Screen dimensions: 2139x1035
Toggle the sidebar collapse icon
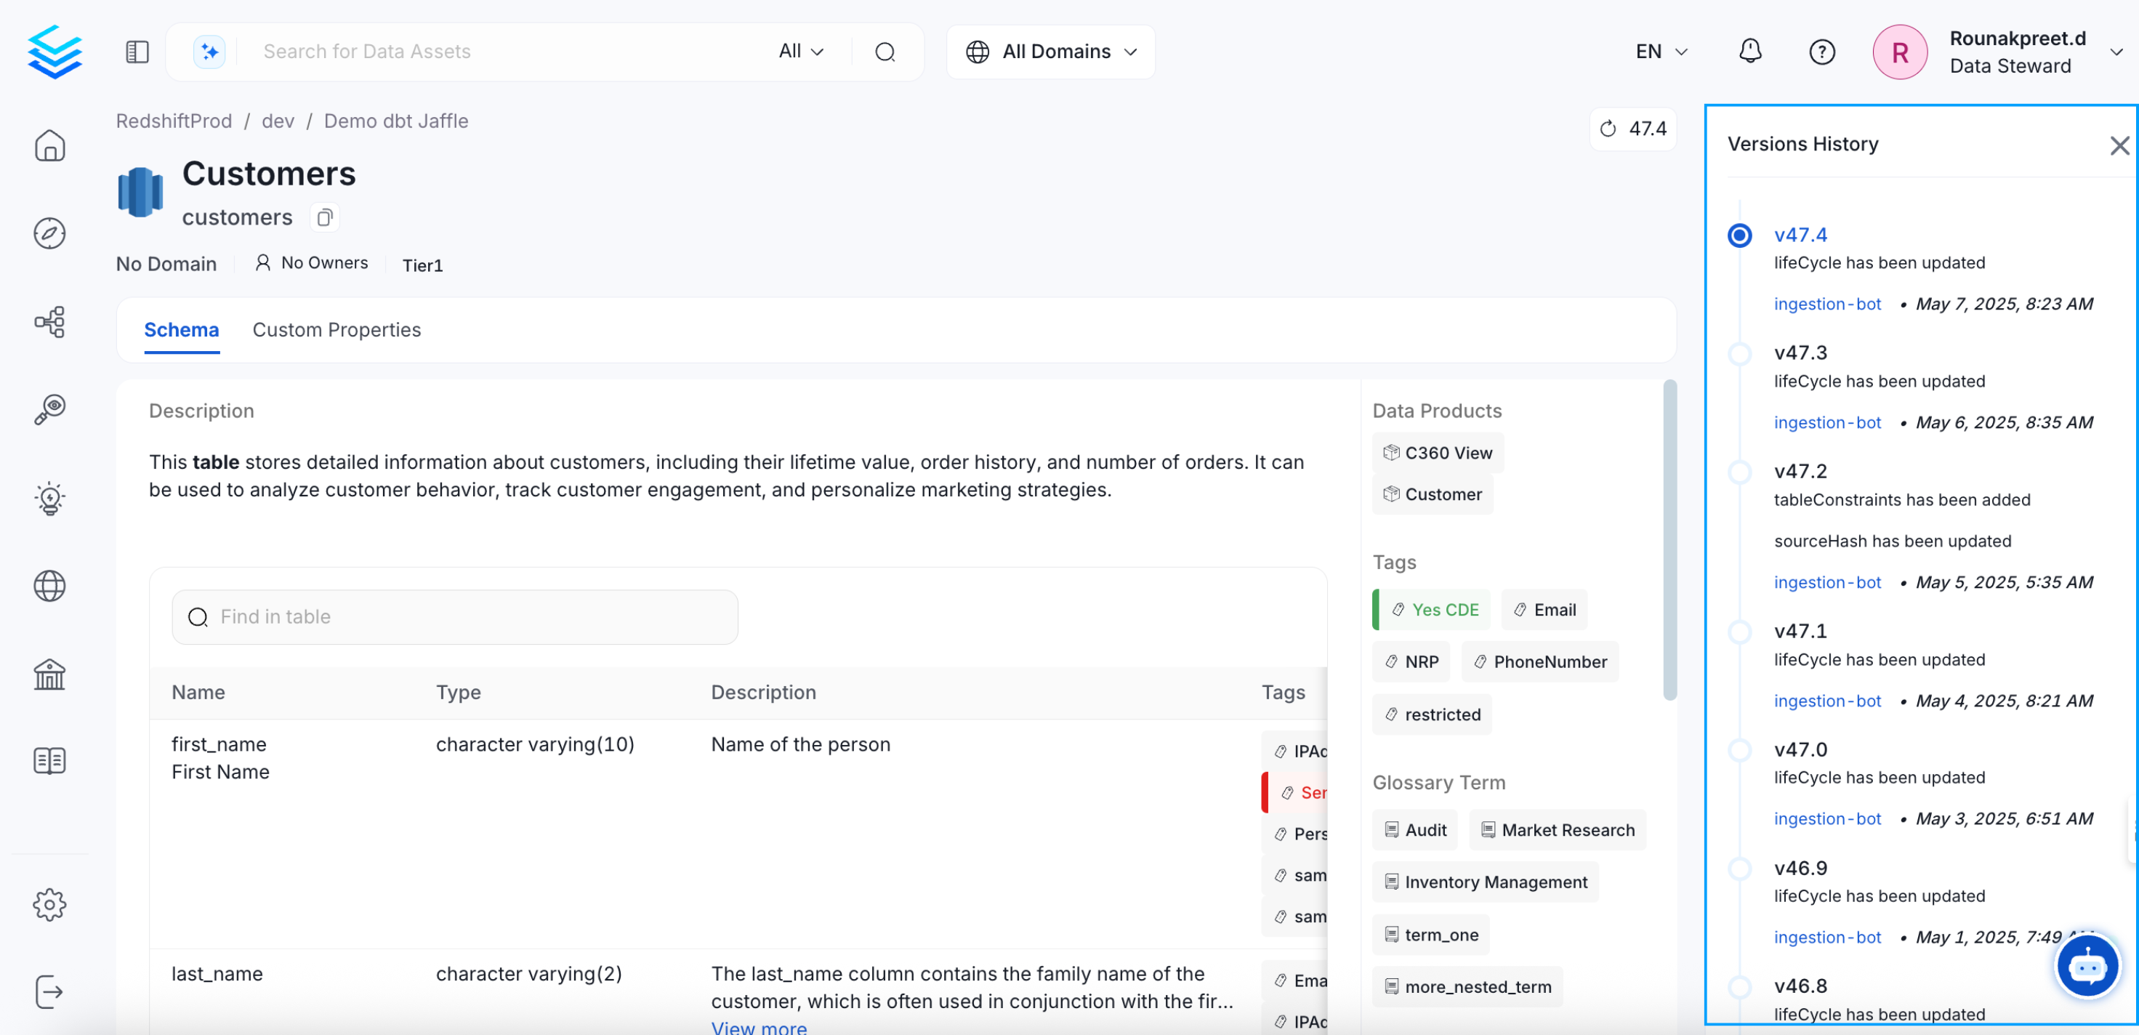(x=136, y=51)
